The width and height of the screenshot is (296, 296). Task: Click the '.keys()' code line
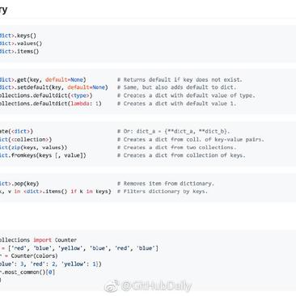tap(18, 36)
